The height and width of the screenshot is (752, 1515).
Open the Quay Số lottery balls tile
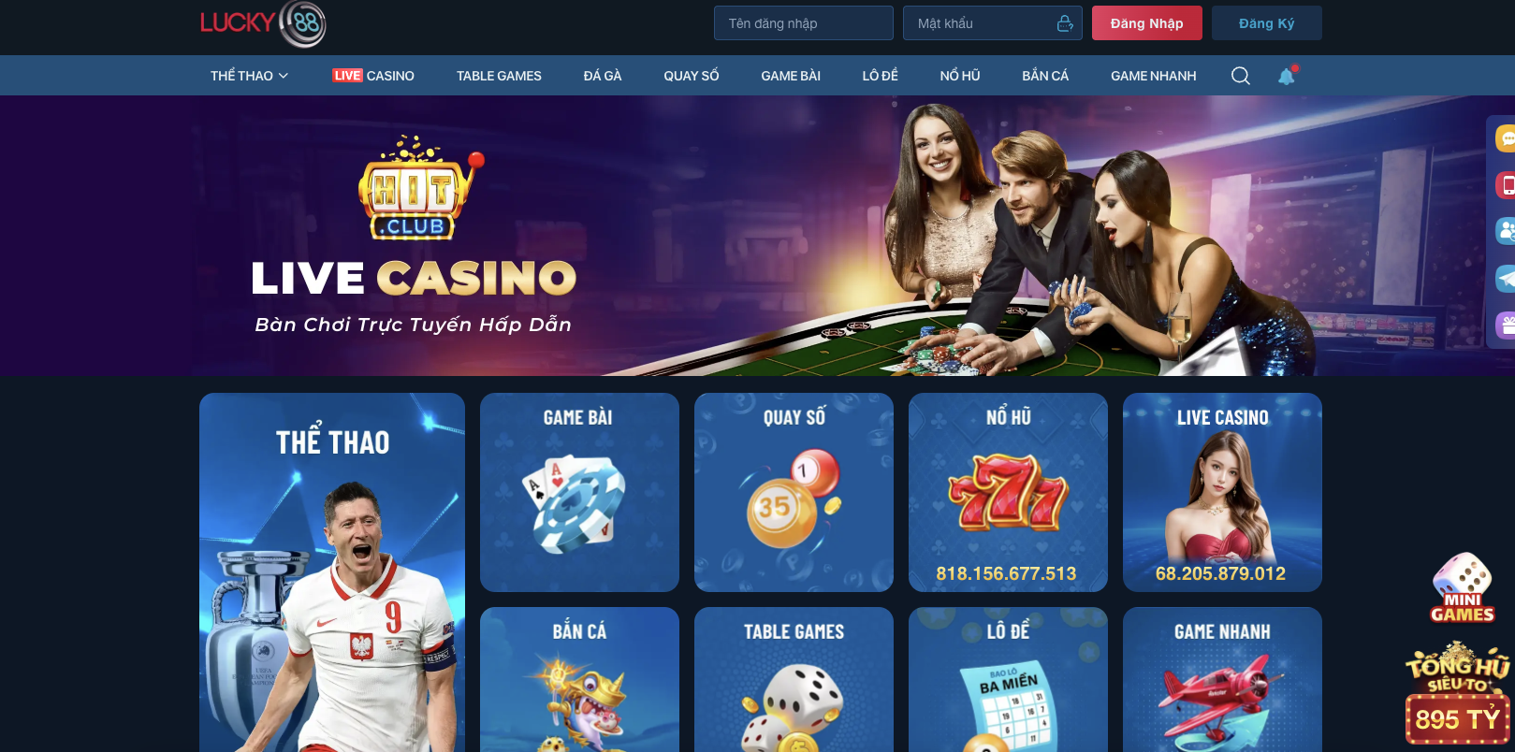pyautogui.click(x=794, y=492)
